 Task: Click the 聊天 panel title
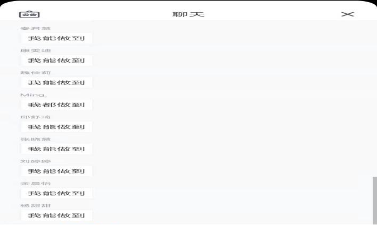pyautogui.click(x=188, y=14)
